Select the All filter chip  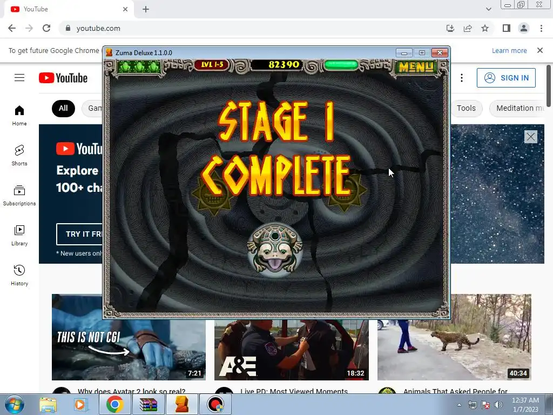click(x=63, y=108)
